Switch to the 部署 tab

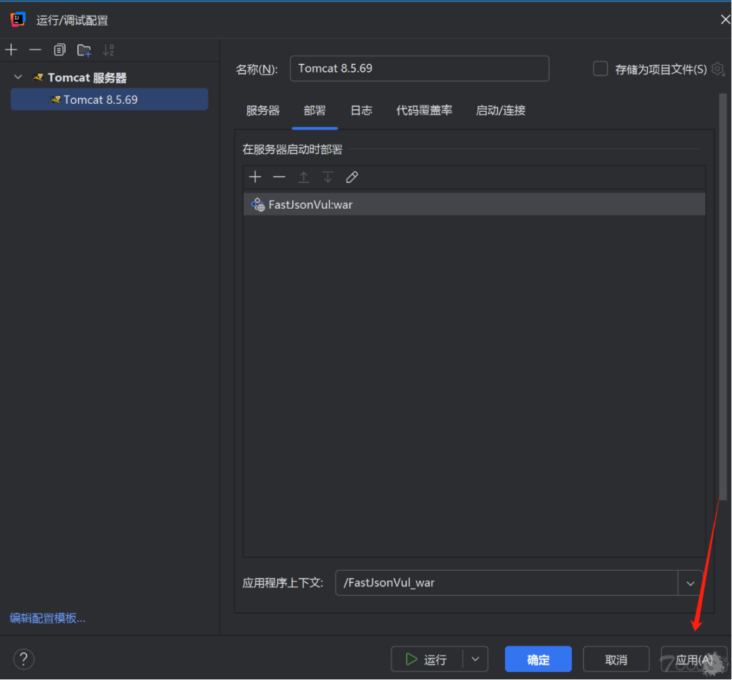coord(314,111)
